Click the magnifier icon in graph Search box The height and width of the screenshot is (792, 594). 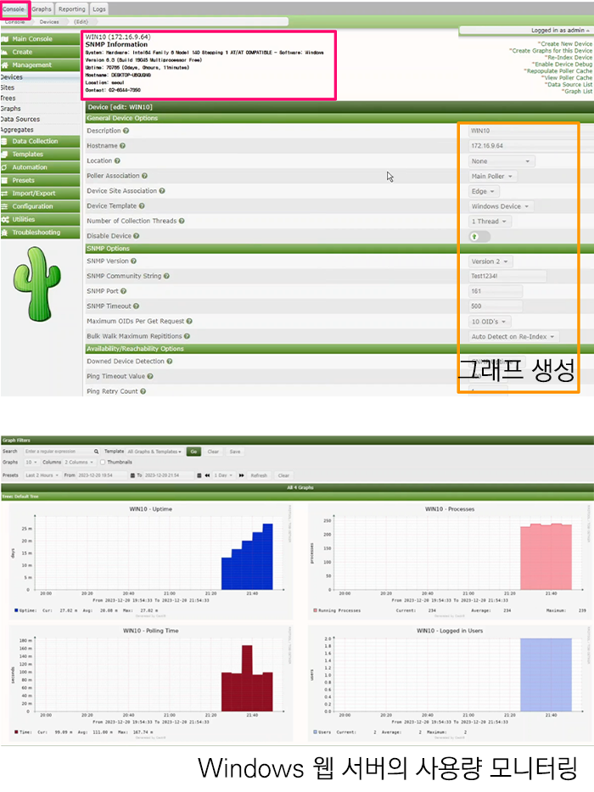point(96,452)
